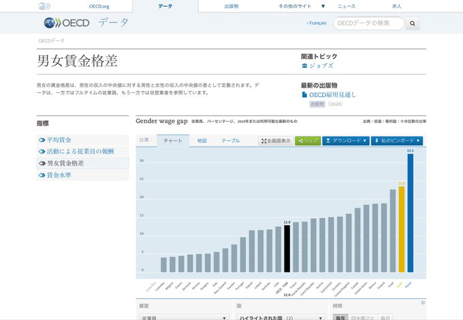Click the black OECD-Total bar labeled 12.9
Screen dimensions: 463x320
point(287,249)
